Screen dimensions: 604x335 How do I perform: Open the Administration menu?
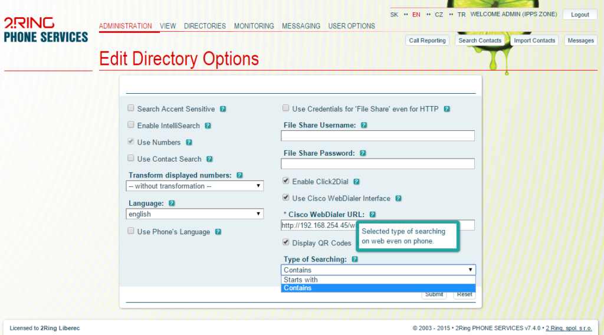[125, 26]
